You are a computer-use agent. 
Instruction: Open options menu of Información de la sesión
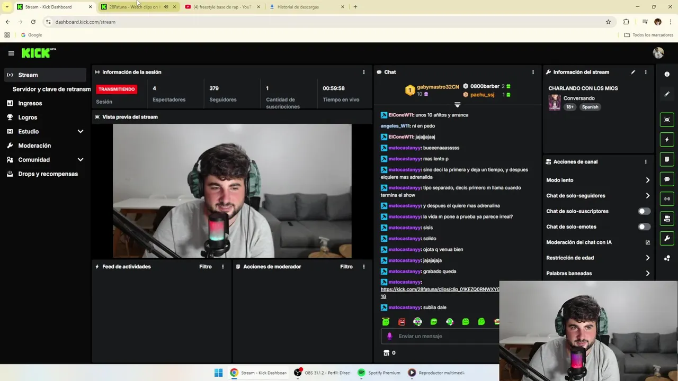(x=363, y=72)
